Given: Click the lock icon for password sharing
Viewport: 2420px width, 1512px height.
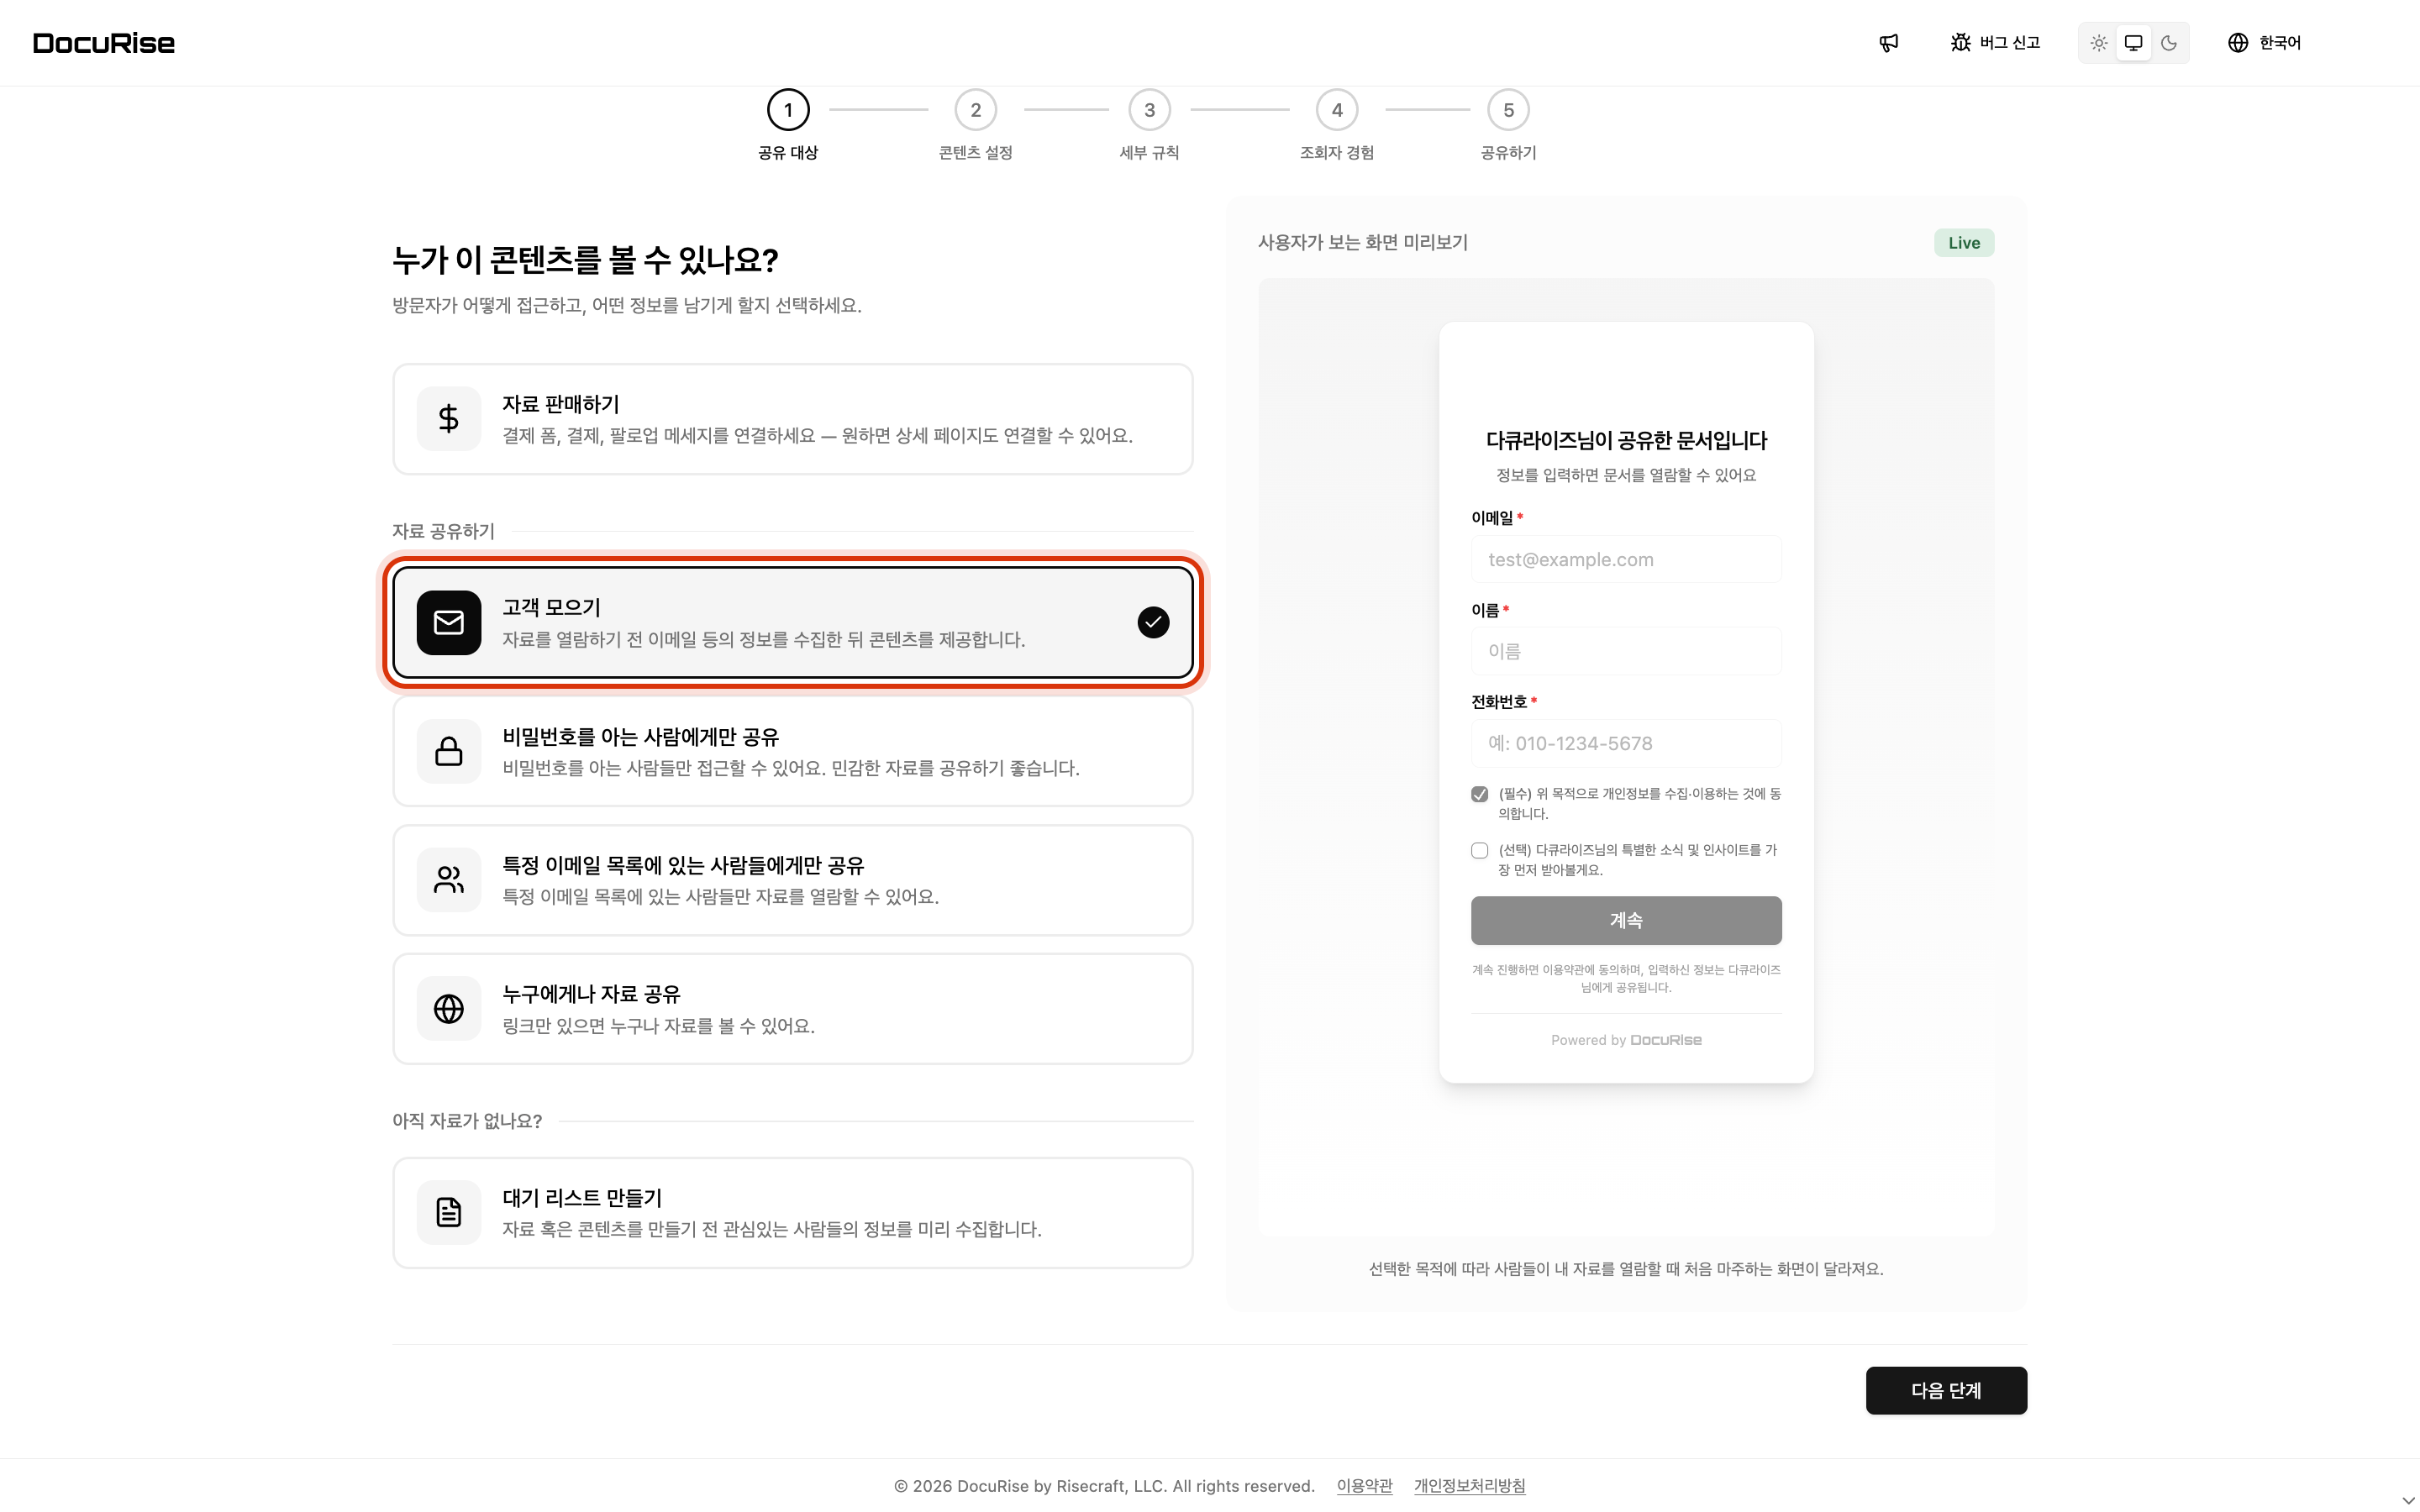Looking at the screenshot, I should [449, 751].
